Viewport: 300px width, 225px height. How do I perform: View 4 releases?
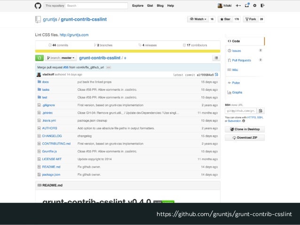click(x=148, y=45)
